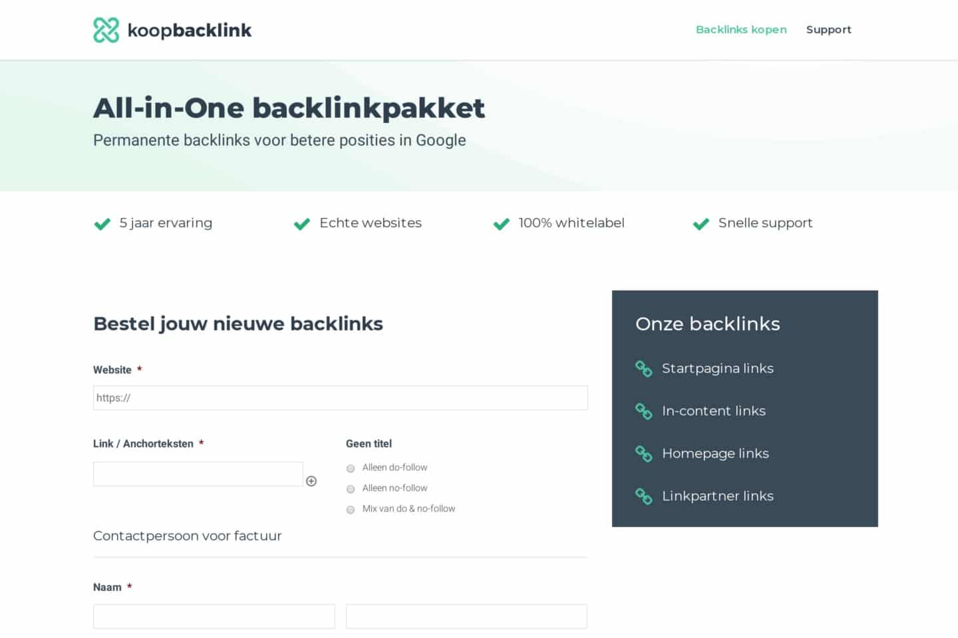Image resolution: width=958 pixels, height=638 pixels.
Task: Click the second Naam input field
Action: point(466,616)
